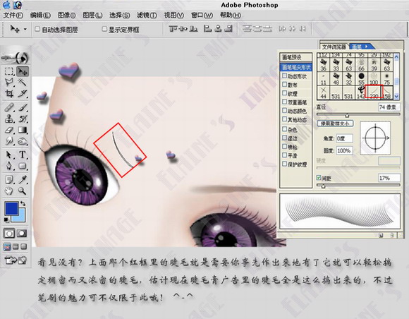Click brush list scroll-down arrow
The height and width of the screenshot is (319, 409).
[x=396, y=96]
